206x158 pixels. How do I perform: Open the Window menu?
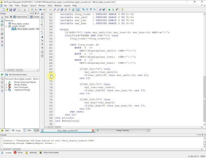(x=58, y=6)
